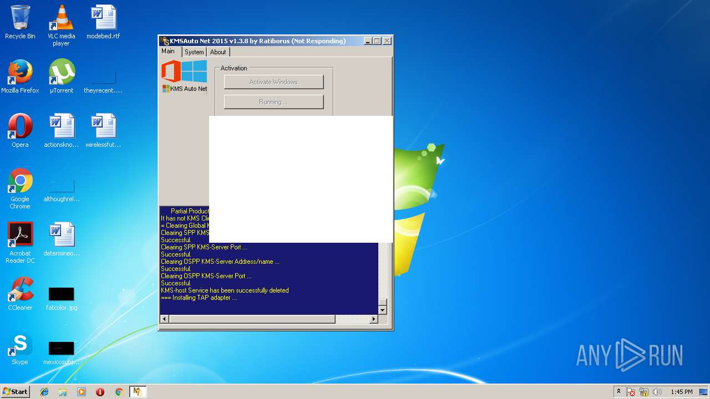Launch µTorrent desktop shortcut
Viewport: 710px width, 399px height.
tap(61, 76)
